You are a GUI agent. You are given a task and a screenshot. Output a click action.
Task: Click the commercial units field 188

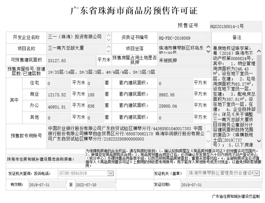coord(95,94)
